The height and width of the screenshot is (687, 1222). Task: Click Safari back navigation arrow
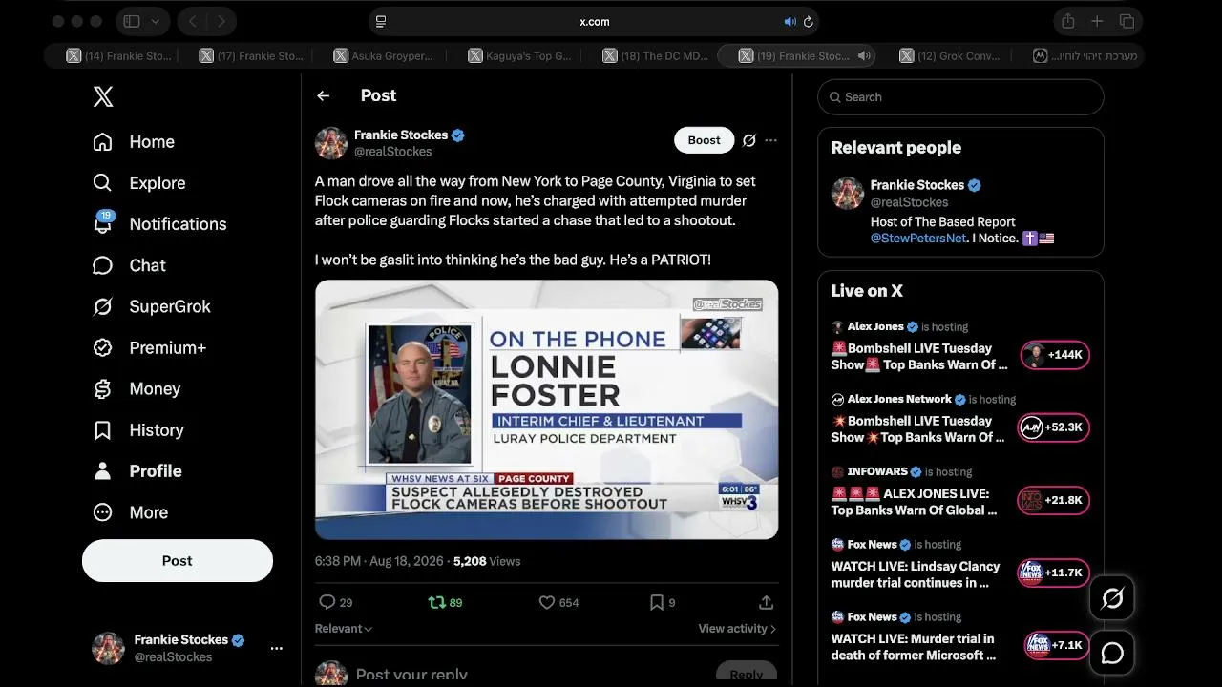pos(193,21)
